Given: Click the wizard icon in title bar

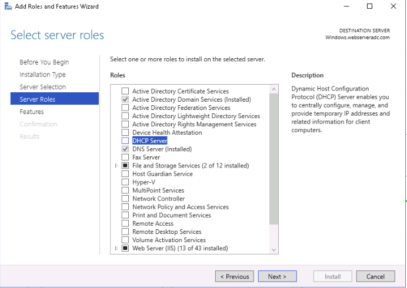Looking at the screenshot, I should click(8, 6).
